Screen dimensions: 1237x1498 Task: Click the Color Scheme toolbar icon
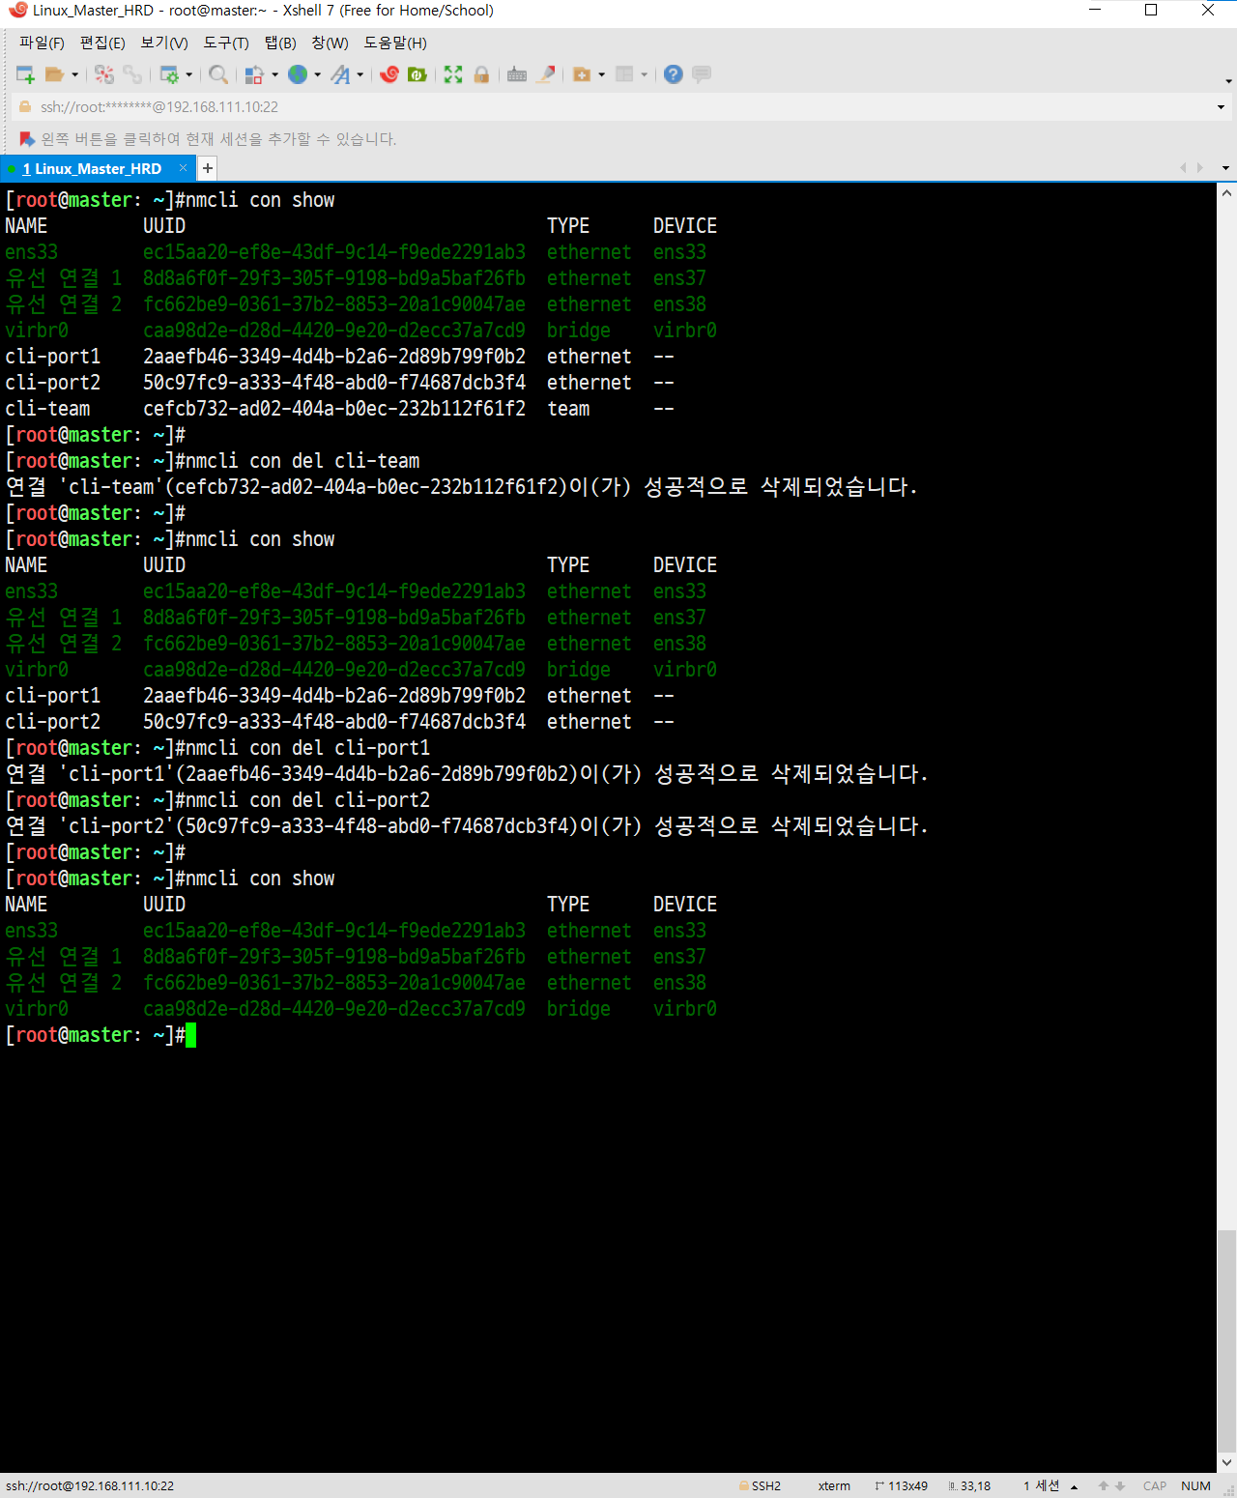coord(254,74)
